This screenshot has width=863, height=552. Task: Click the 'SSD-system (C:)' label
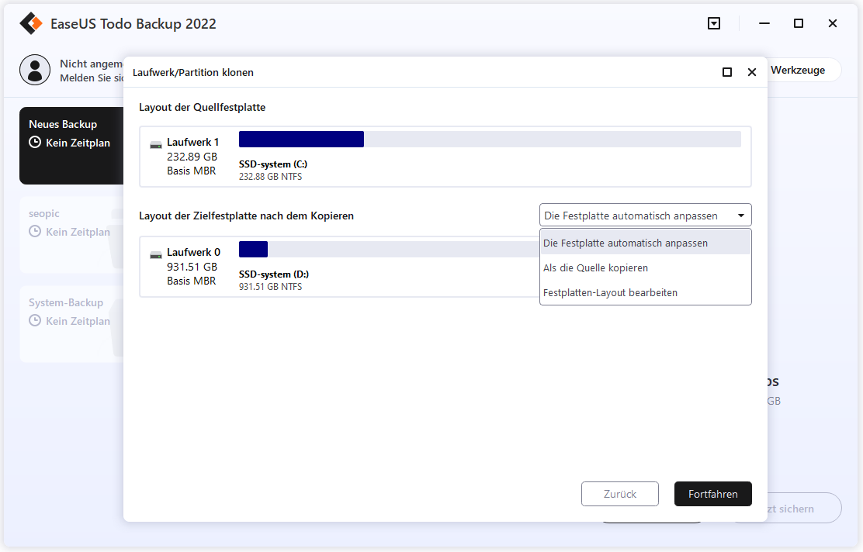pyautogui.click(x=273, y=164)
